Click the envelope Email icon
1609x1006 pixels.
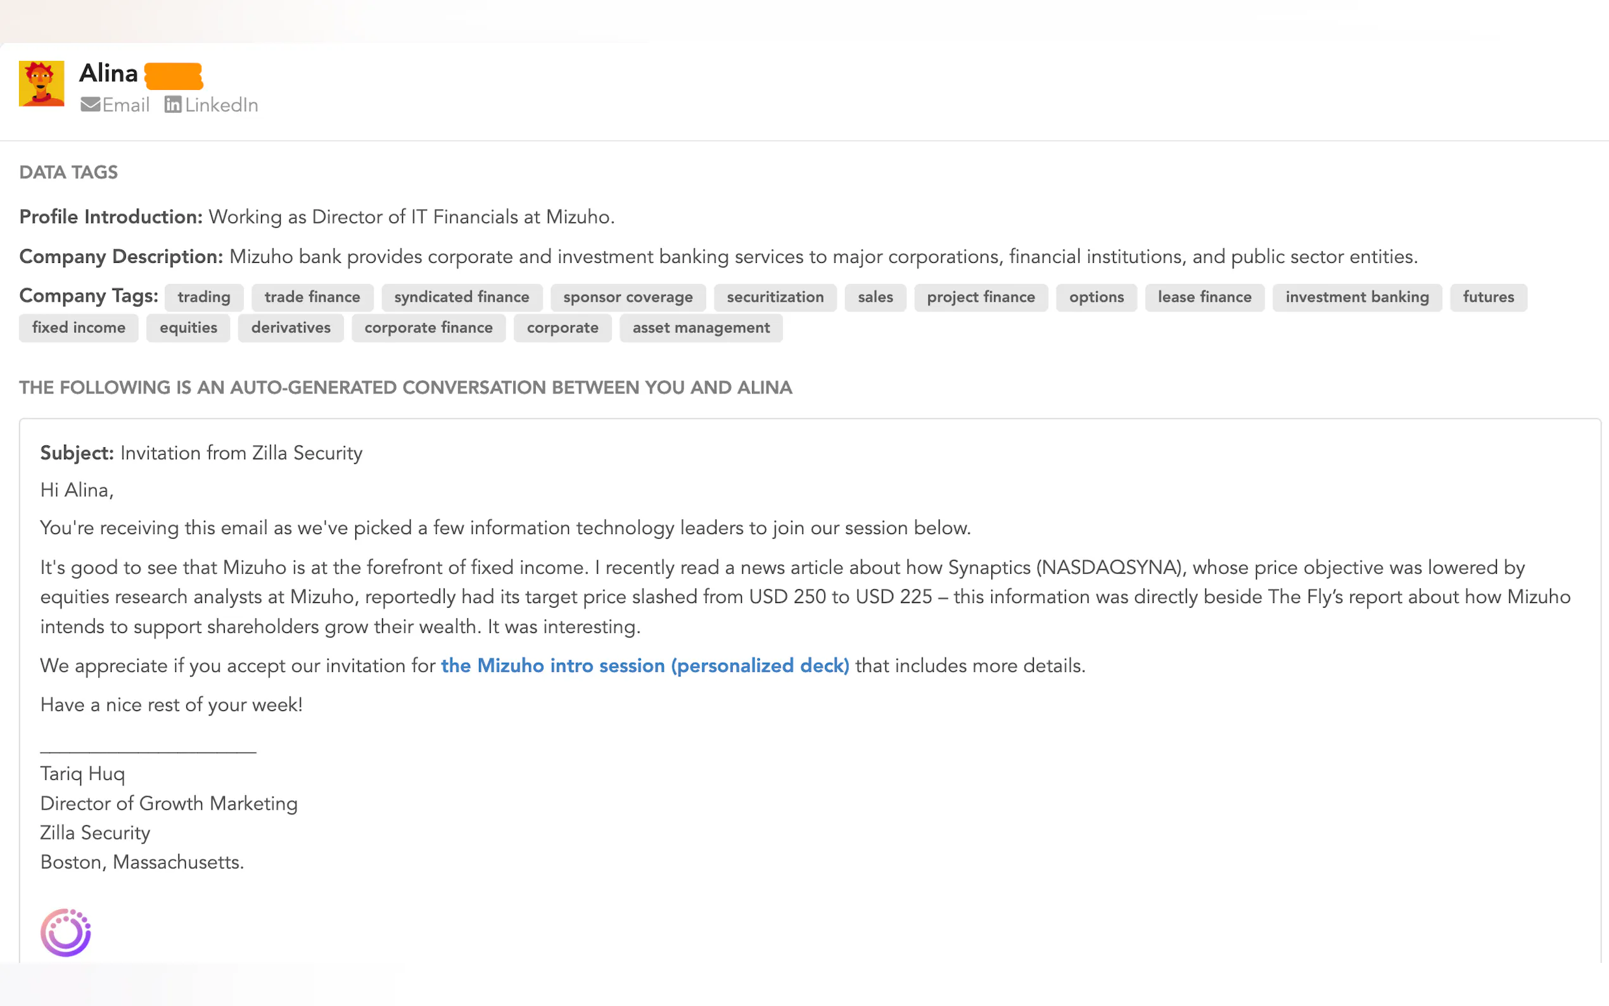pos(90,105)
